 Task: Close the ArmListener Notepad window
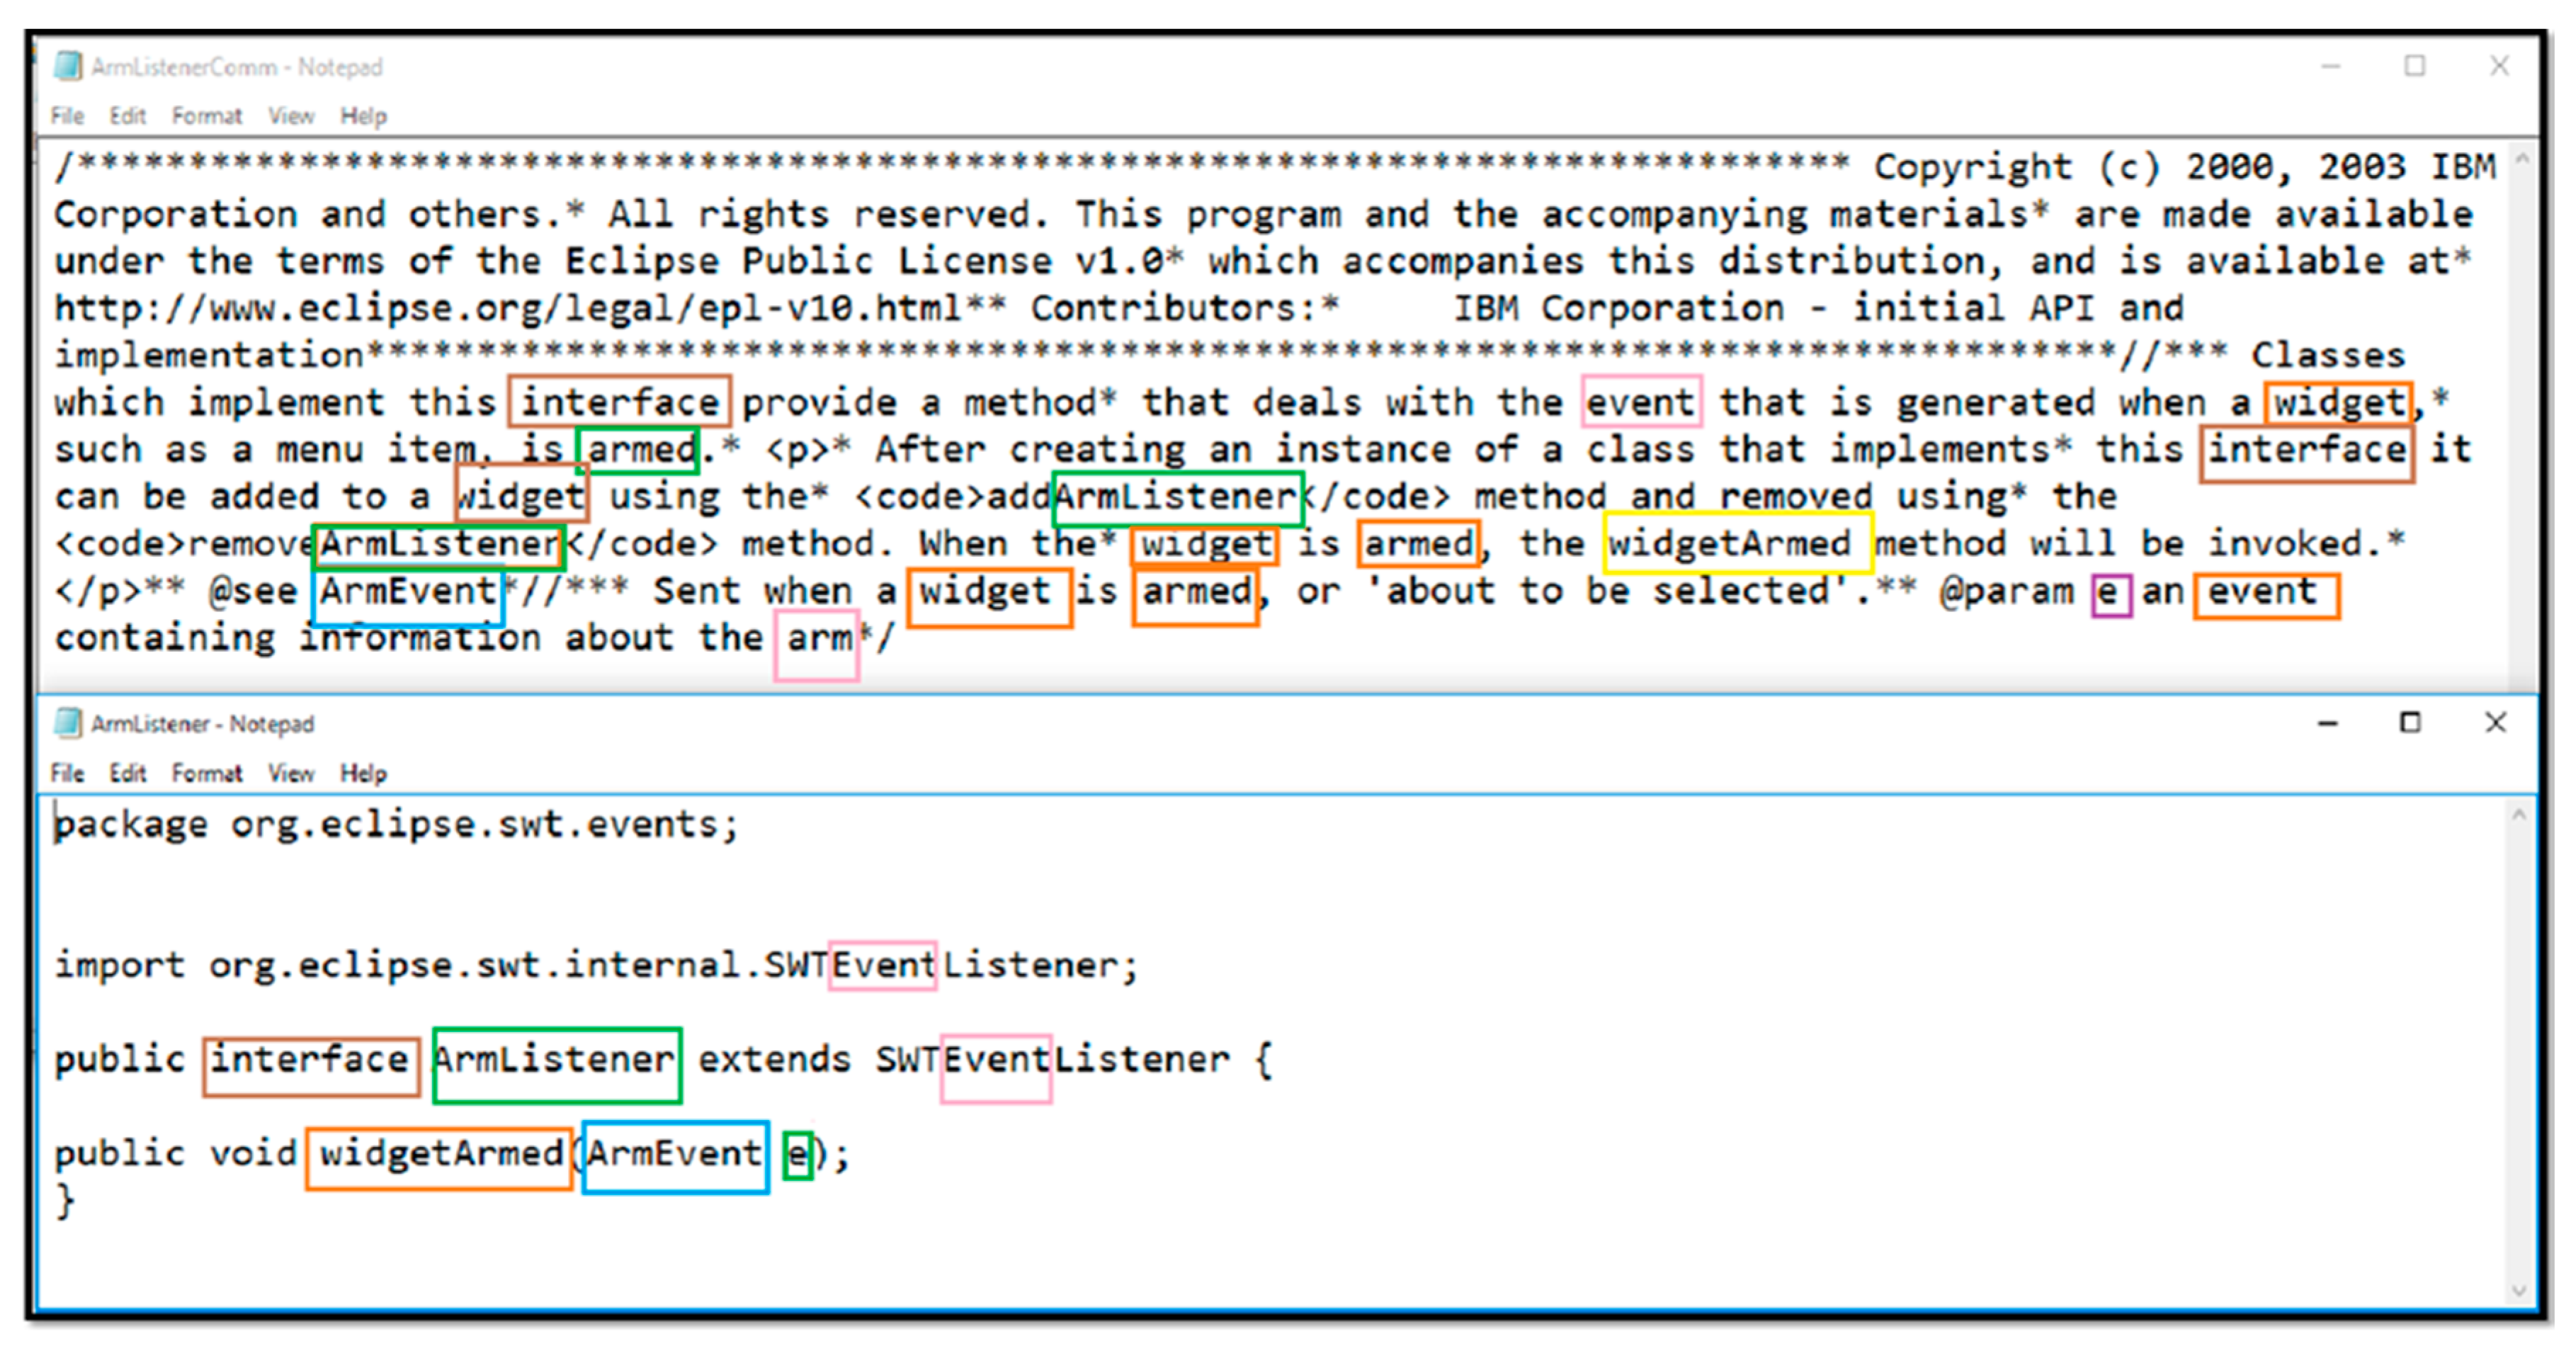coord(2495,722)
